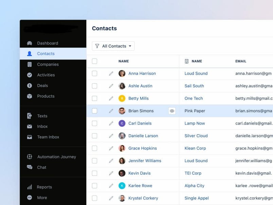The image size is (273, 205).
Task: Edit Danielle Larson with the pencil icon
Action: (111, 136)
